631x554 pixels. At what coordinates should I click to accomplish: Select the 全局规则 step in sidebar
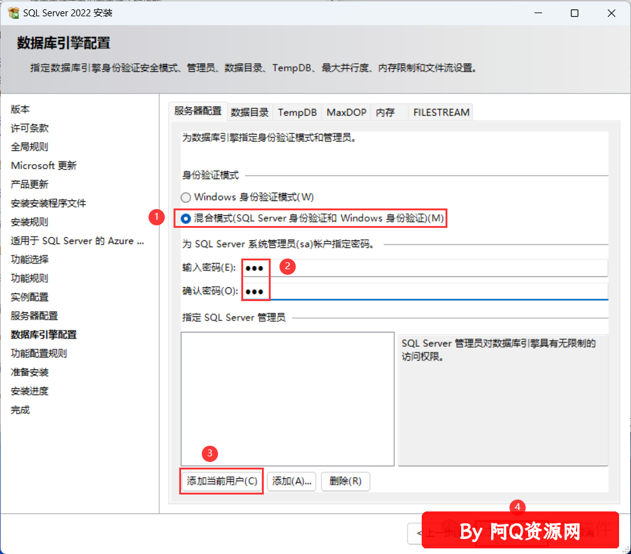pos(29,146)
